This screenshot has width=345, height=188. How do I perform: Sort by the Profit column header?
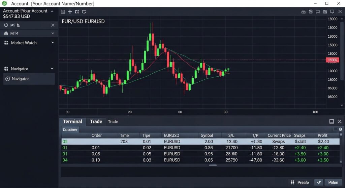[x=322, y=135]
